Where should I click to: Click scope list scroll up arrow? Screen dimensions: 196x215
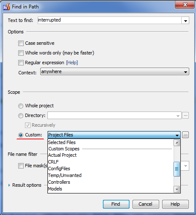click(x=177, y=143)
